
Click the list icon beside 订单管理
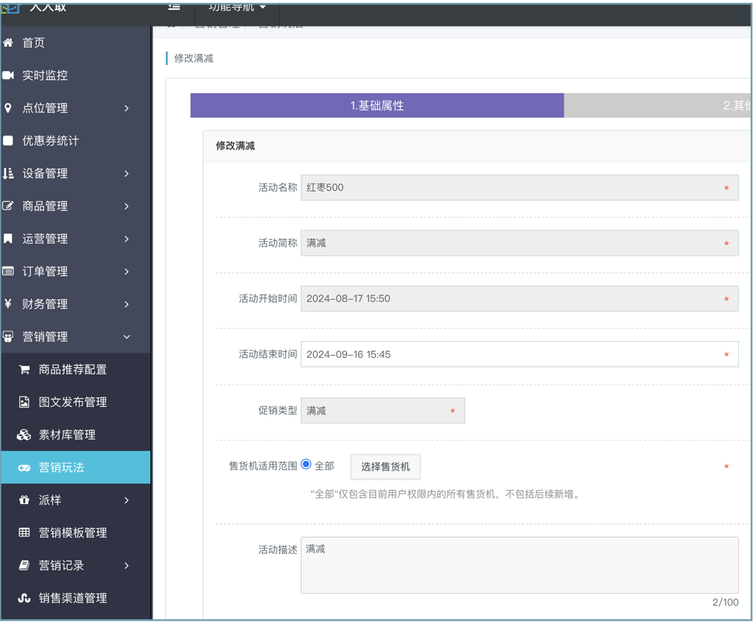pos(8,271)
